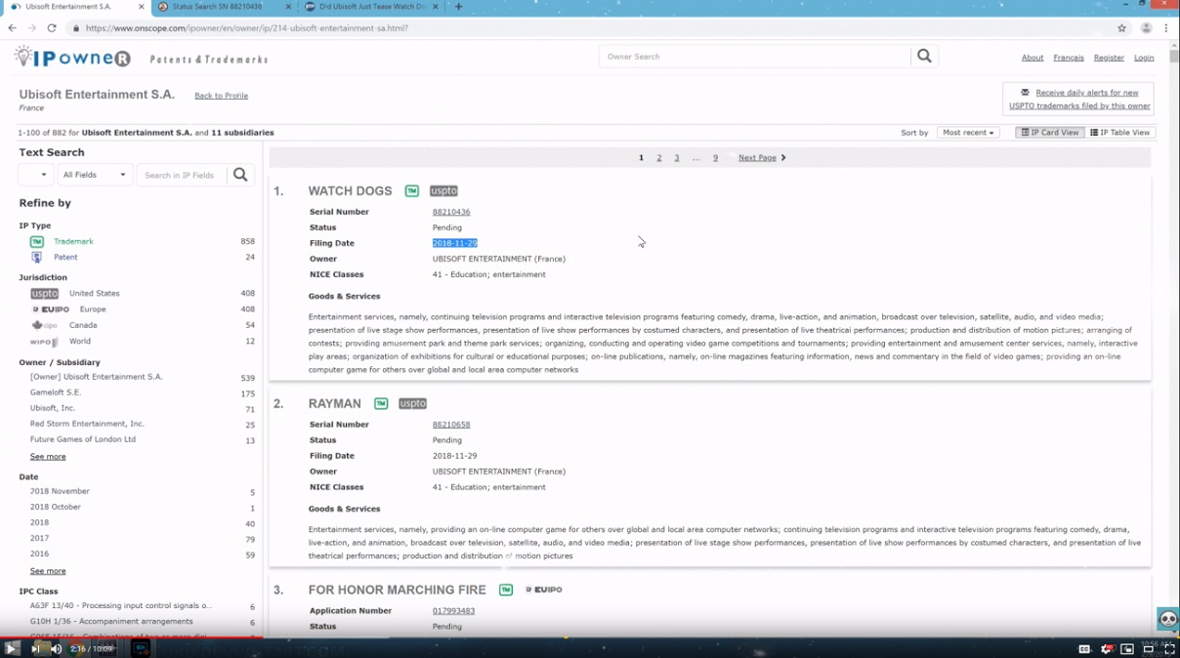The image size is (1180, 658).
Task: Click the browser address bar URL
Action: click(x=246, y=28)
